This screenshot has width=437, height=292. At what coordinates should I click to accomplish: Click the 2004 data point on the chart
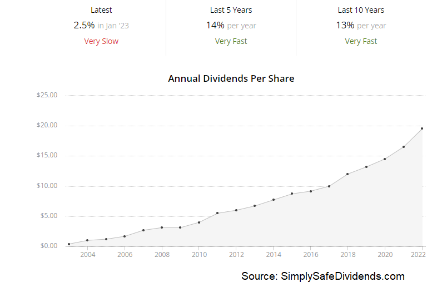(87, 240)
